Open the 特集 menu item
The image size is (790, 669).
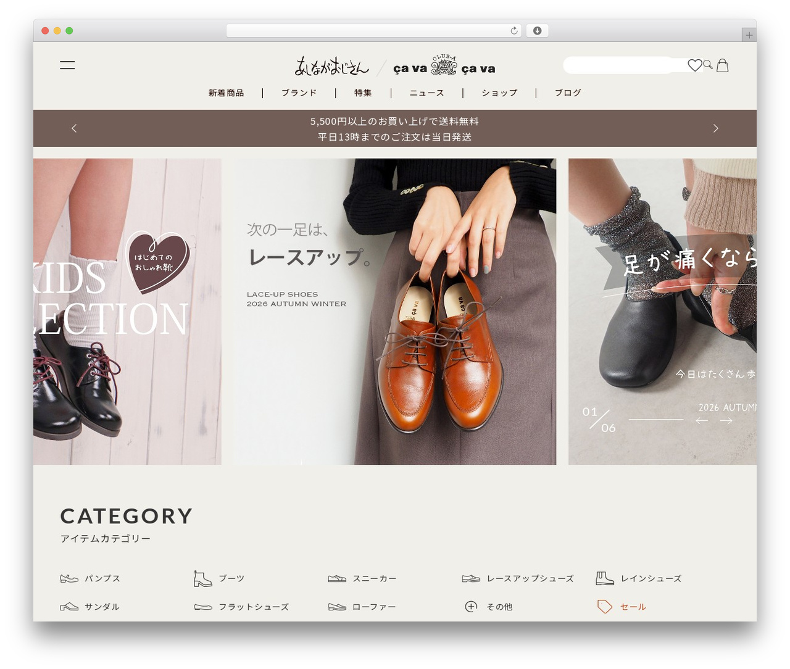click(363, 93)
